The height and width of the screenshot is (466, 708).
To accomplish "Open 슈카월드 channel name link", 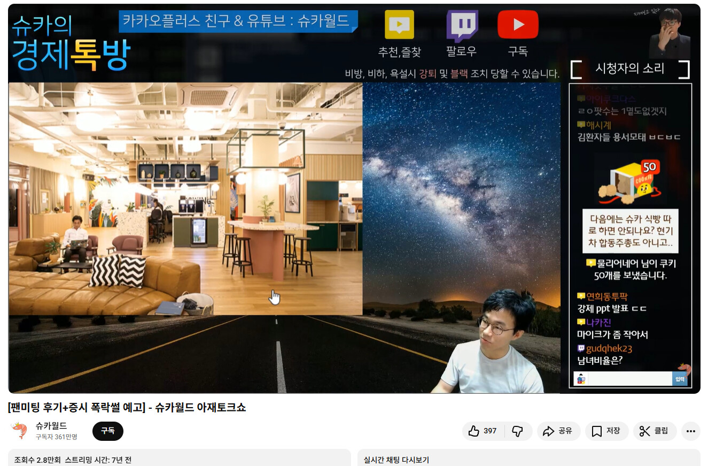I will 51,426.
